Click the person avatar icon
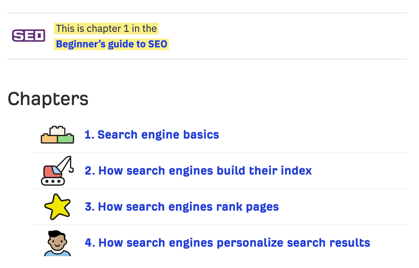419x268 pixels. [57, 243]
